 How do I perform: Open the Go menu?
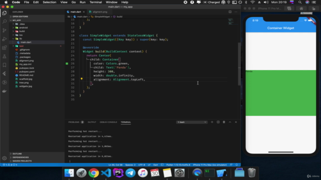coord(74,2)
